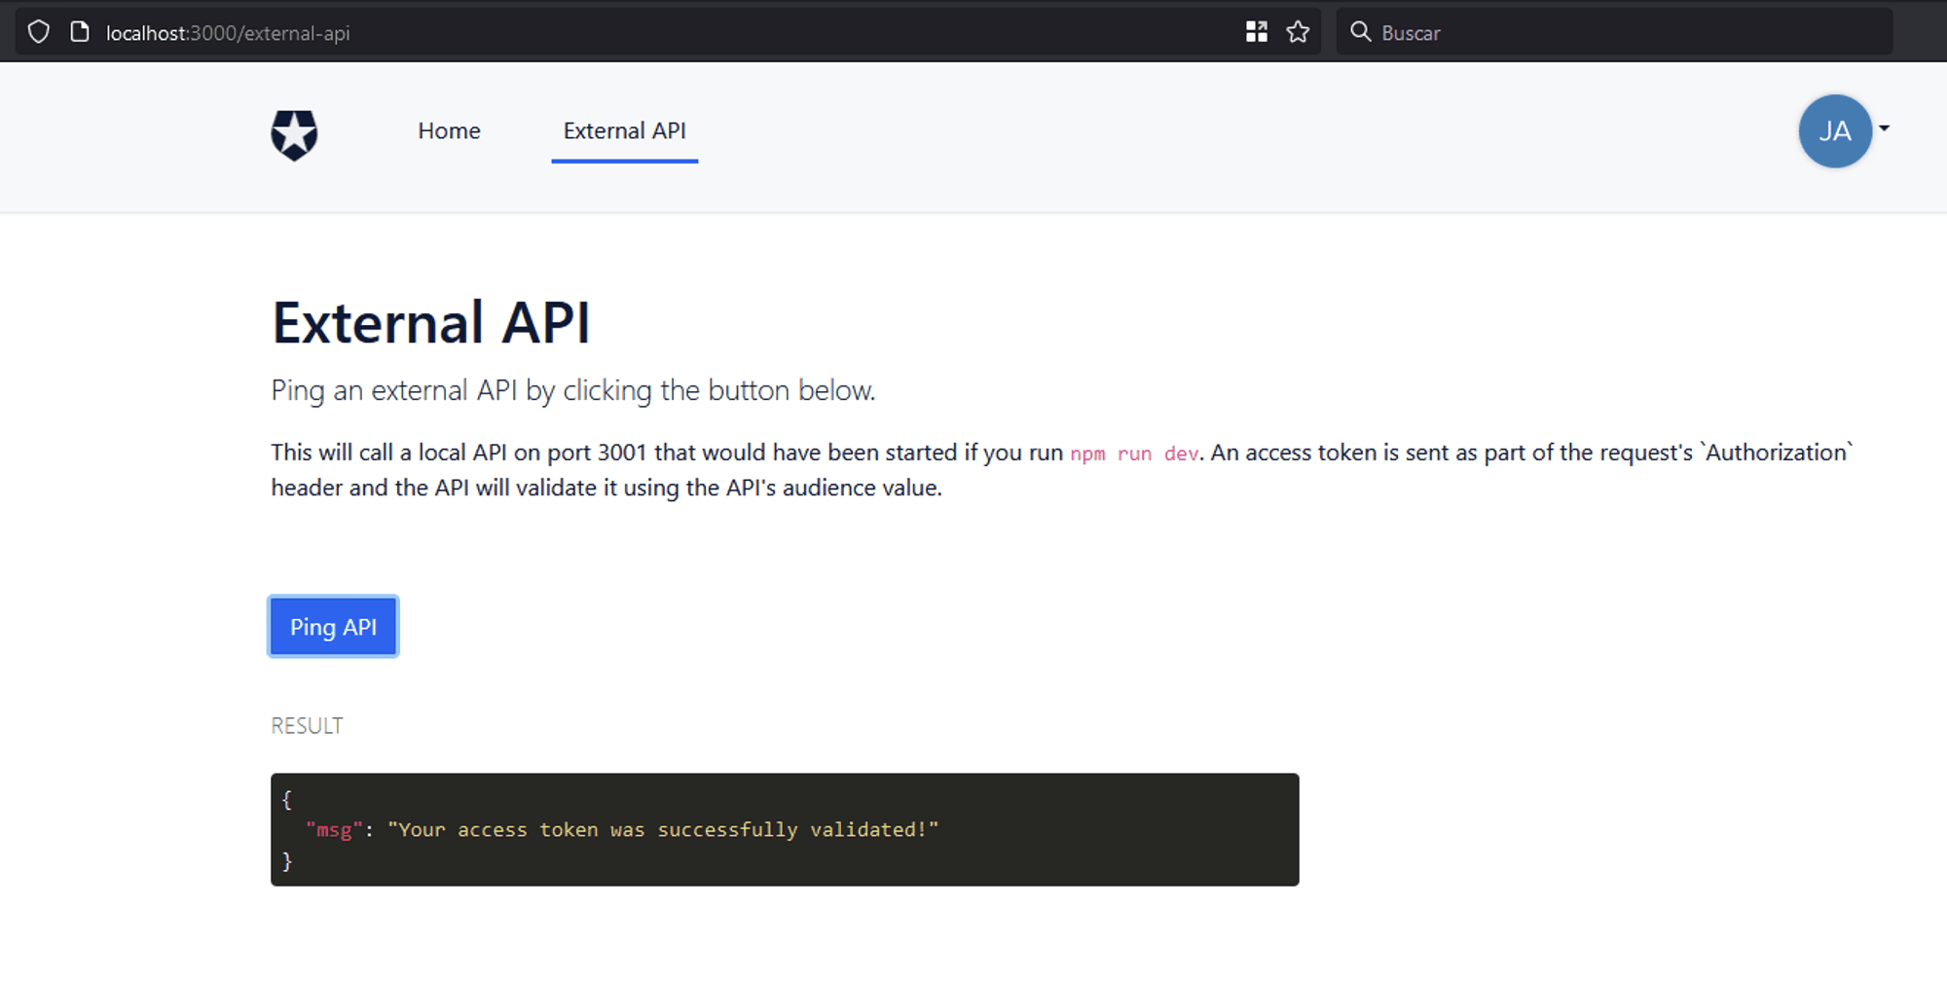Click the 'npm run dev' code snippet
The image size is (1947, 981).
[x=1134, y=454]
